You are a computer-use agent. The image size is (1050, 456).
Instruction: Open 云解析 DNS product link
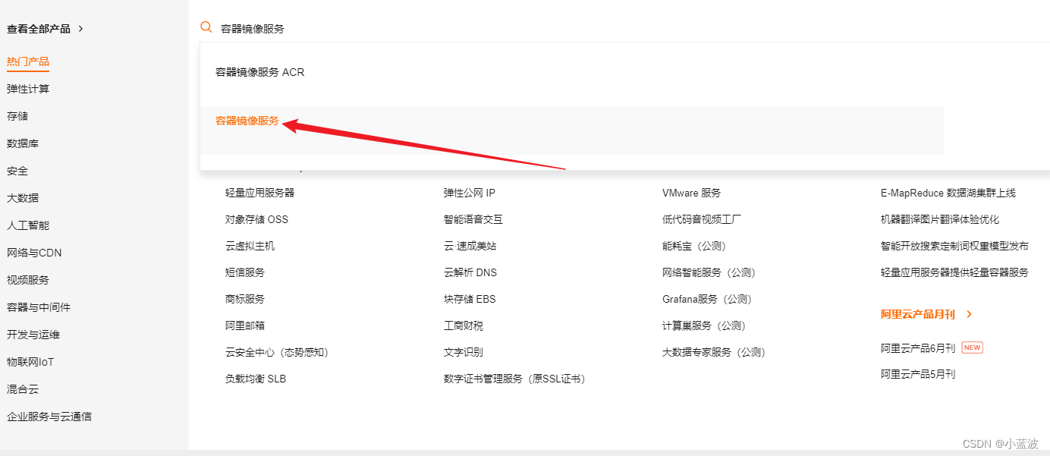pyautogui.click(x=470, y=272)
